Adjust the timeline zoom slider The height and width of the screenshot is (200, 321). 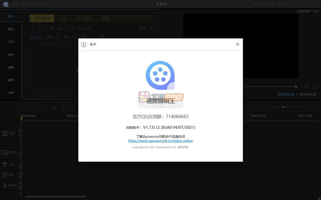(x=283, y=107)
